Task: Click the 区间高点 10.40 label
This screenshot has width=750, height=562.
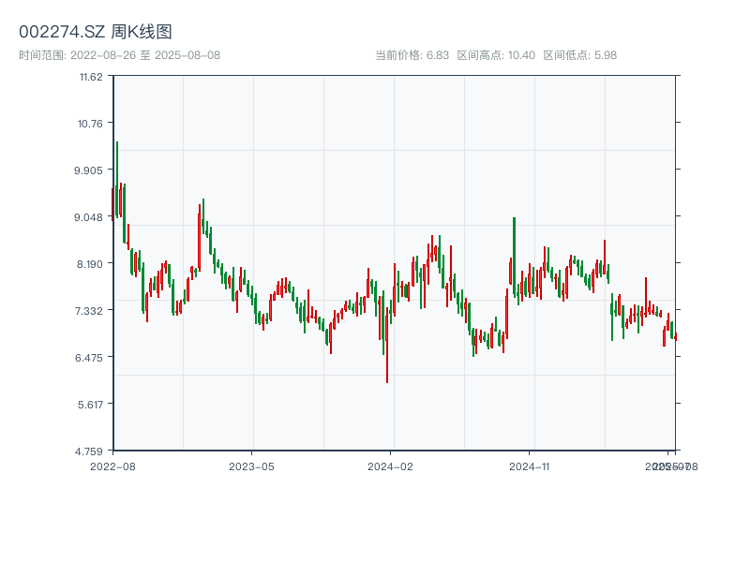Action: (496, 55)
